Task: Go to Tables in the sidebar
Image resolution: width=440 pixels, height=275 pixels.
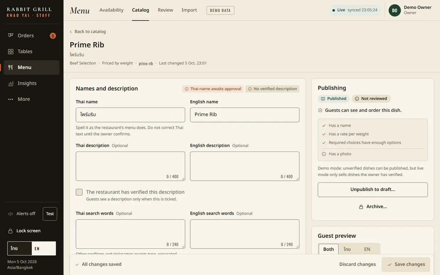Action: tap(32, 51)
